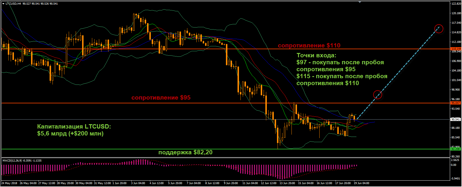Click '30 May 04:00' on the time axis
462x187 pixels.
click(x=84, y=183)
